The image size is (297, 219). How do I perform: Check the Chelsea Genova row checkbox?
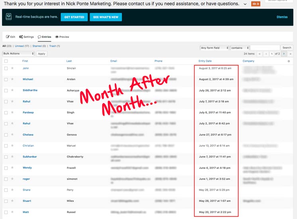pos(6,135)
